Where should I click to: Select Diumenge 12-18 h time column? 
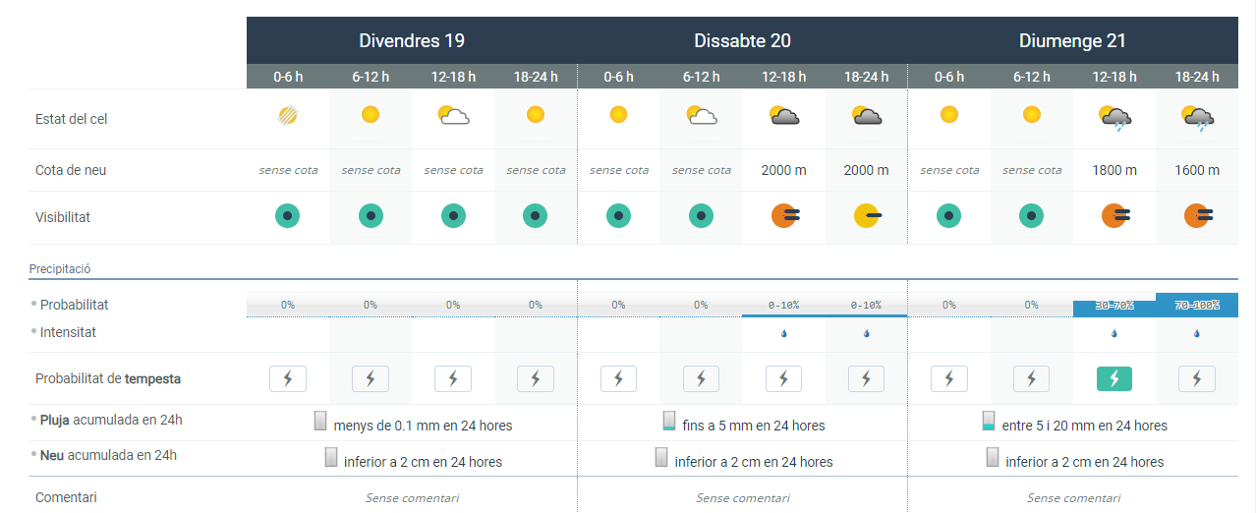tap(1113, 77)
